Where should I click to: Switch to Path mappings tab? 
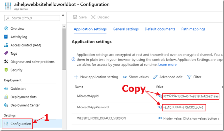(193, 29)
